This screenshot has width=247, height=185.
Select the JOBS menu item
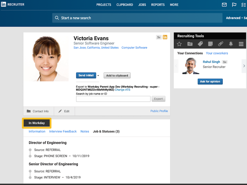[x=142, y=4]
